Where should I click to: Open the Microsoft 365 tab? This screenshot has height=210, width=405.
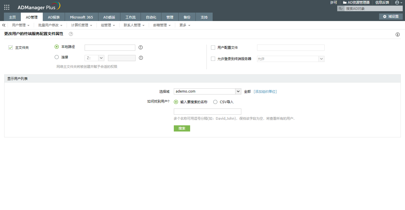(x=81, y=17)
